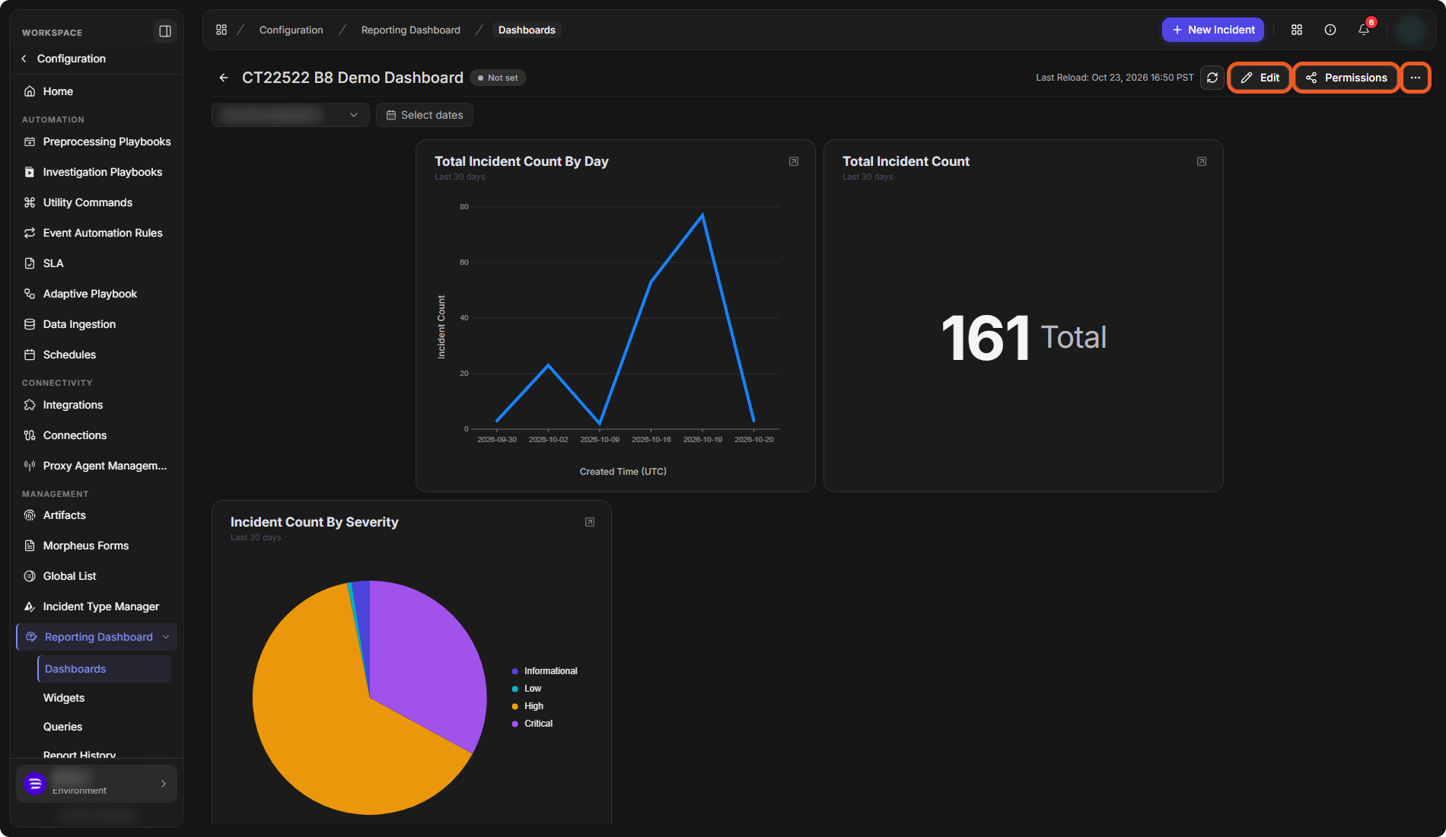Click the user avatar in the top right
The height and width of the screenshot is (837, 1446).
tap(1410, 30)
